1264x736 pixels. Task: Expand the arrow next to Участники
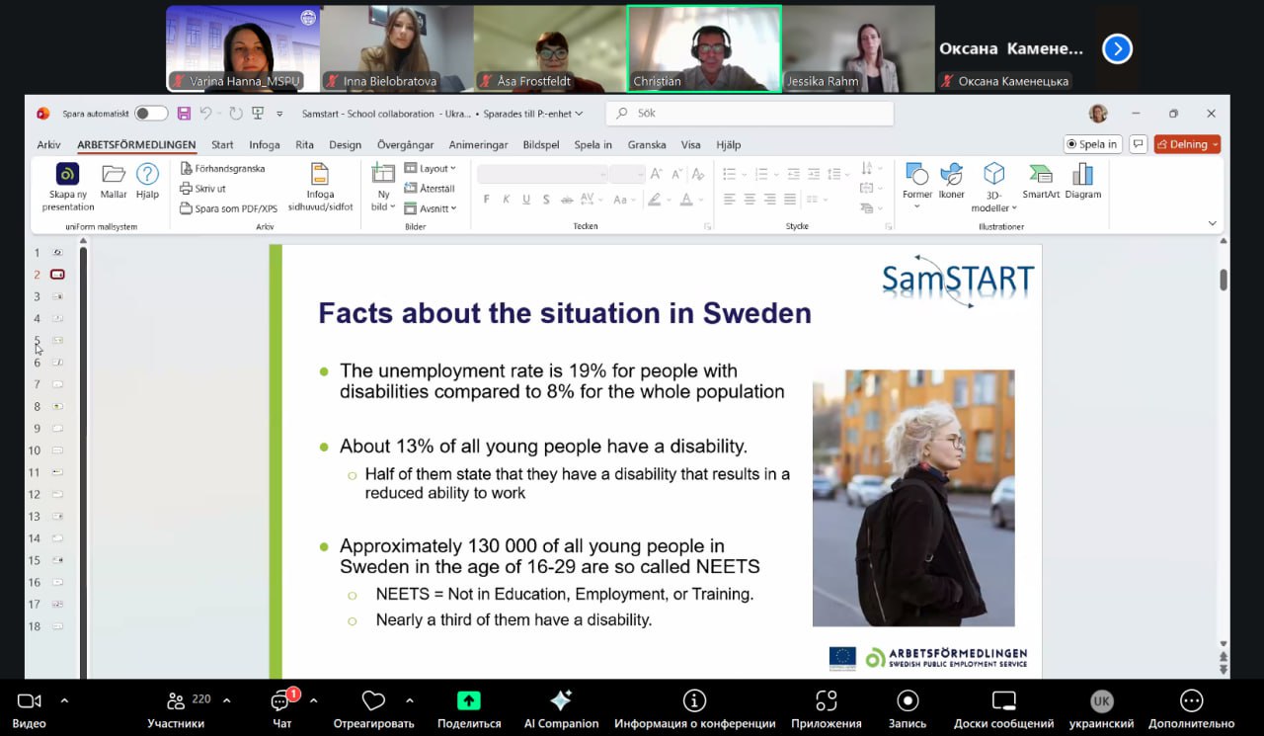pos(226,700)
